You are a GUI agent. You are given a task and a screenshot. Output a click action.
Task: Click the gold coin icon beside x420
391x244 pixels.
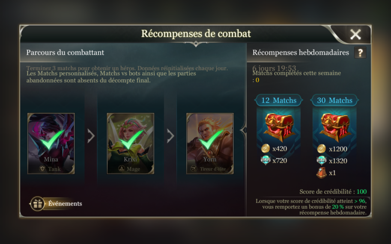coord(266,148)
